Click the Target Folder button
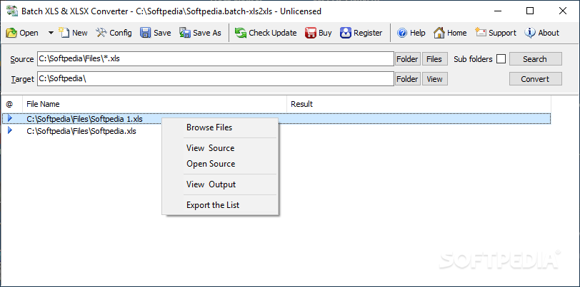580x287 pixels. click(408, 79)
